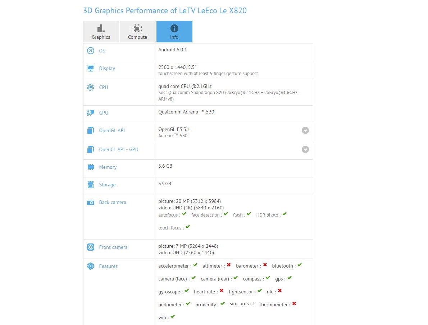
Task: Click the pedometer feature text
Action: [x=172, y=305]
